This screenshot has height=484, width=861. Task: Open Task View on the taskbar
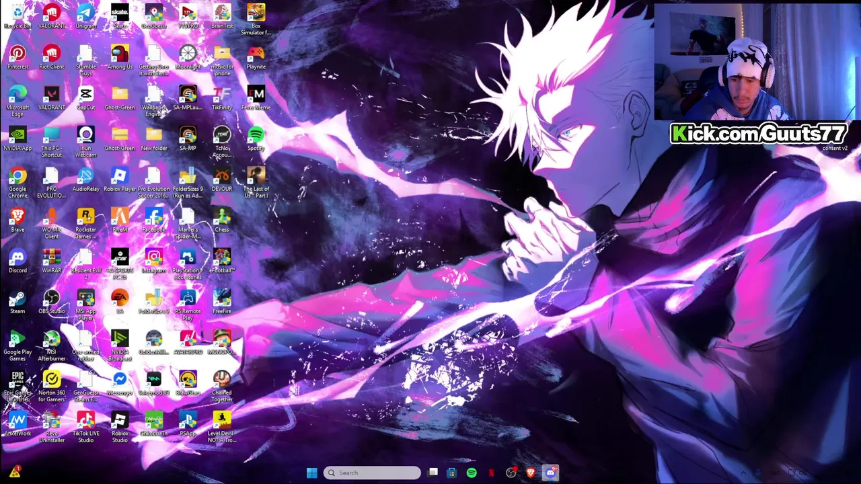coord(433,473)
